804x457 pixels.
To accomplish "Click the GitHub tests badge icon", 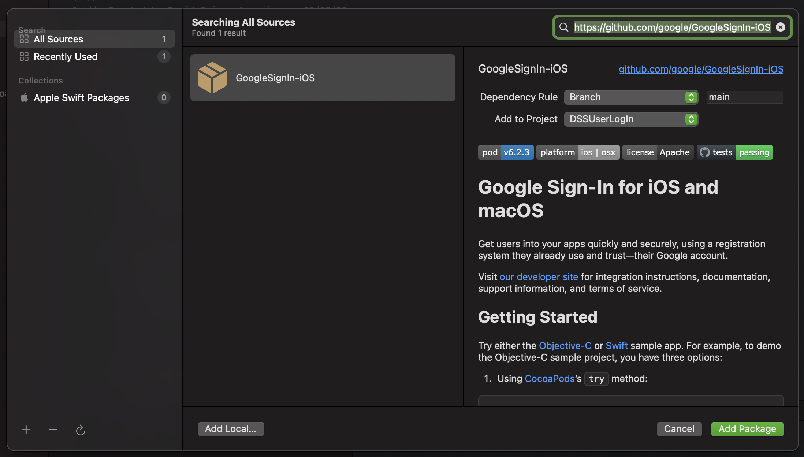I will click(704, 152).
